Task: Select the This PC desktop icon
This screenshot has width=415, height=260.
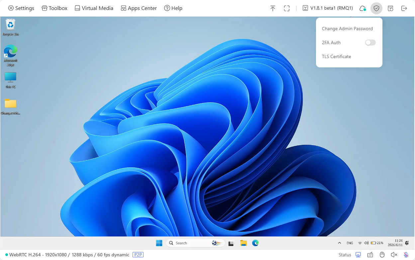Action: coord(10,80)
